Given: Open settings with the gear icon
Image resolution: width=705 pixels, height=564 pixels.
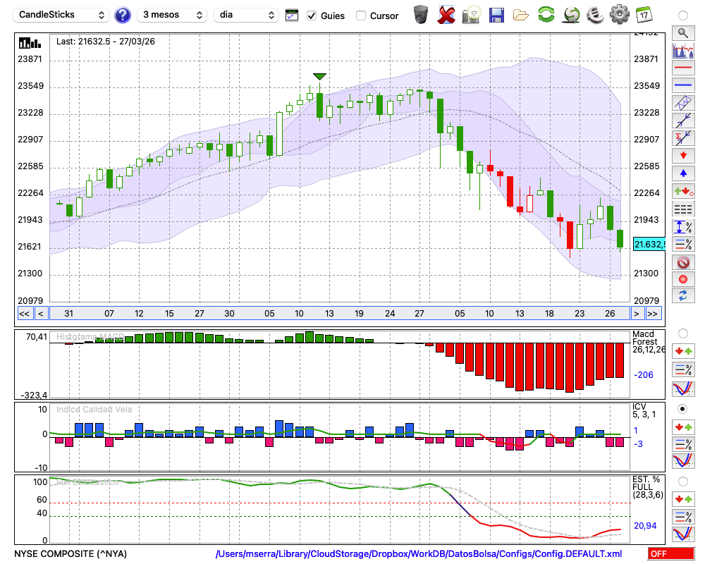Looking at the screenshot, I should pos(619,15).
